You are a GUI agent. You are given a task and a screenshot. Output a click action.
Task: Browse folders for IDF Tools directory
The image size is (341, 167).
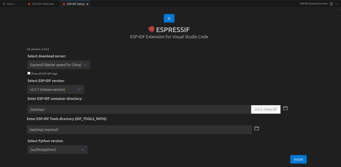point(256,128)
